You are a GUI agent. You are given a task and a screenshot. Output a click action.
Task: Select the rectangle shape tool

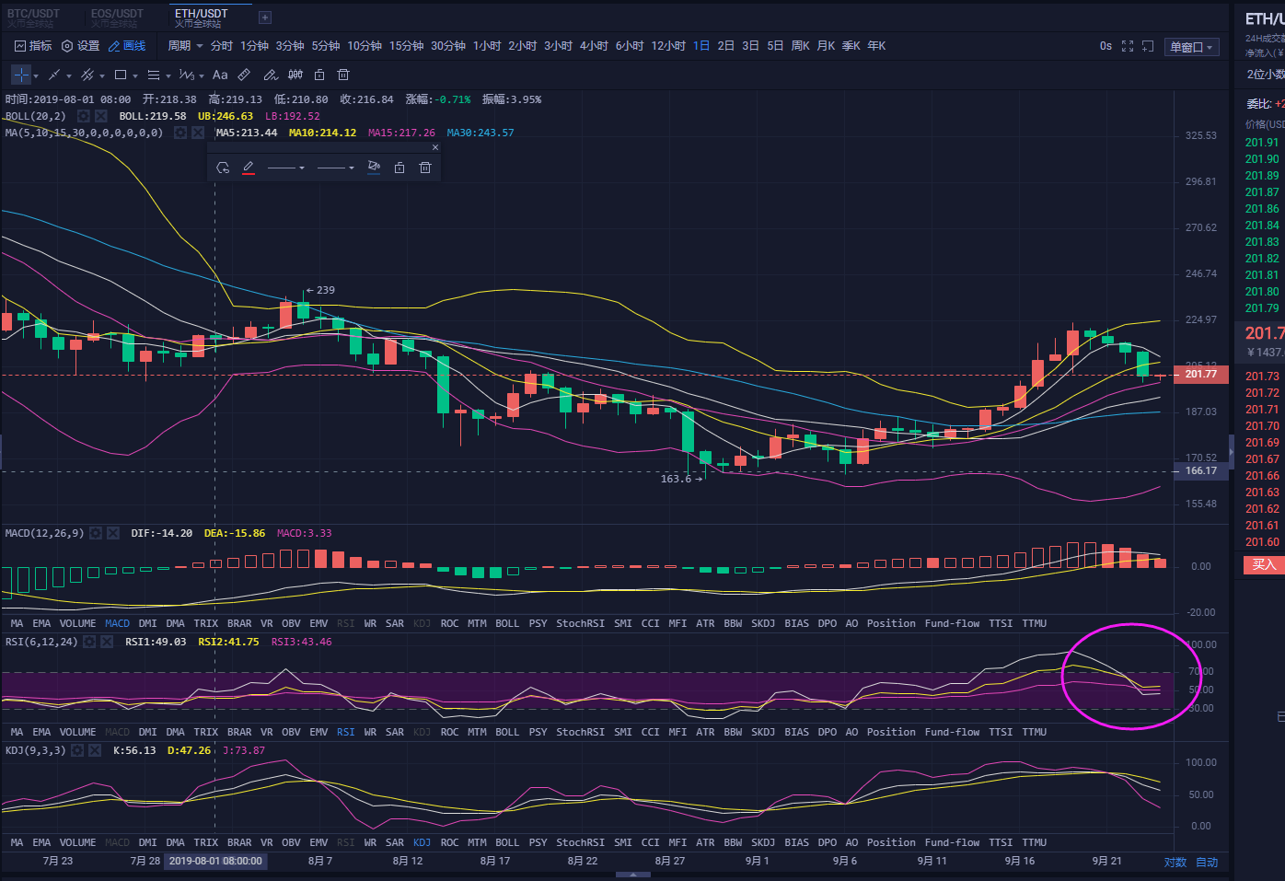point(121,75)
